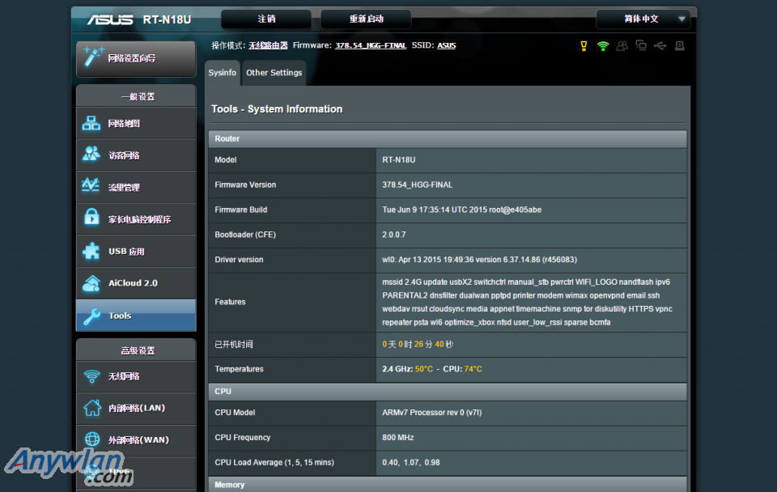Click the Memory section header
Viewport: 777px width, 492px height.
click(448, 485)
